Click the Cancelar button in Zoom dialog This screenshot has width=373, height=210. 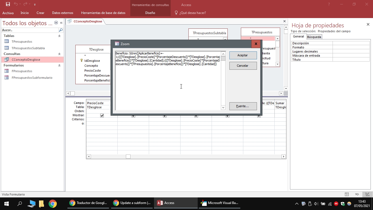tap(243, 66)
